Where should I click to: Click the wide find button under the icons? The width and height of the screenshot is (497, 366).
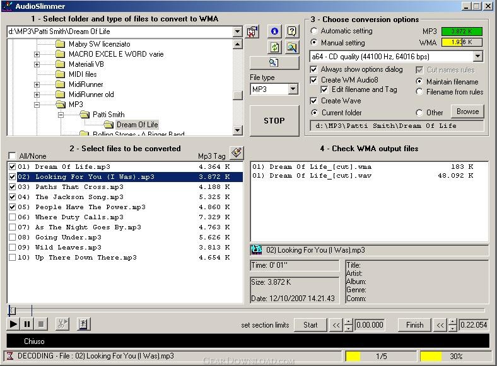pyautogui.click(x=274, y=63)
